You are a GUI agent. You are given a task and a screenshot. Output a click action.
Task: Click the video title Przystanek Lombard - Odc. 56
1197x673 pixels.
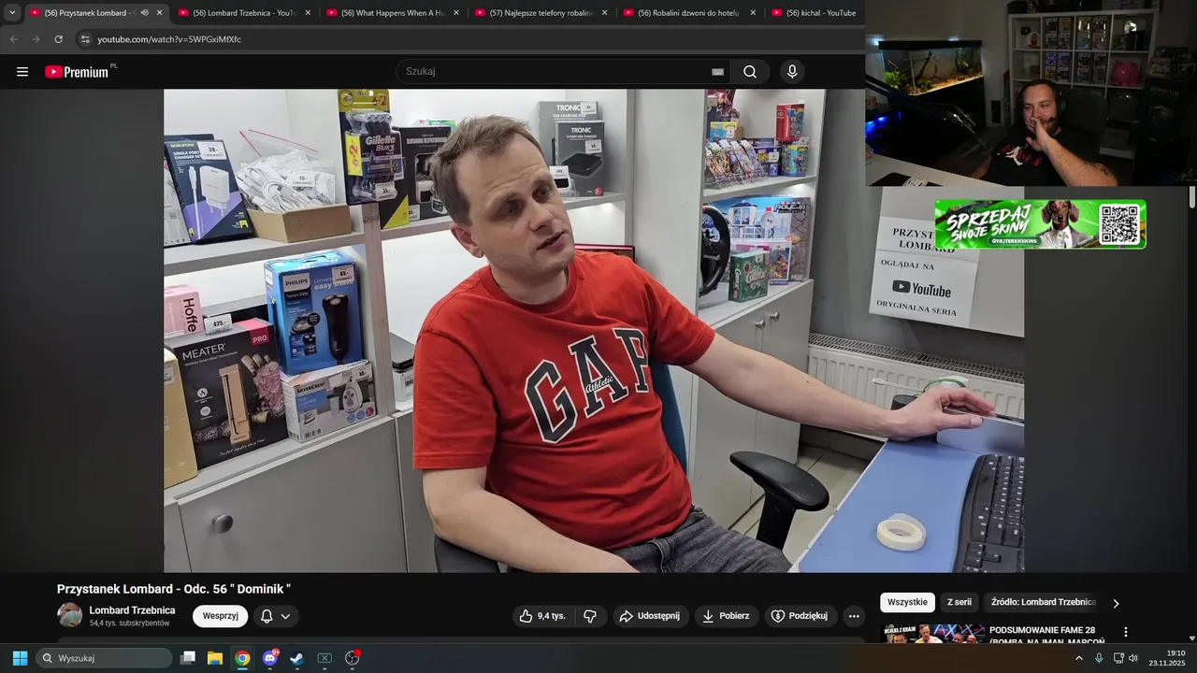tap(174, 589)
